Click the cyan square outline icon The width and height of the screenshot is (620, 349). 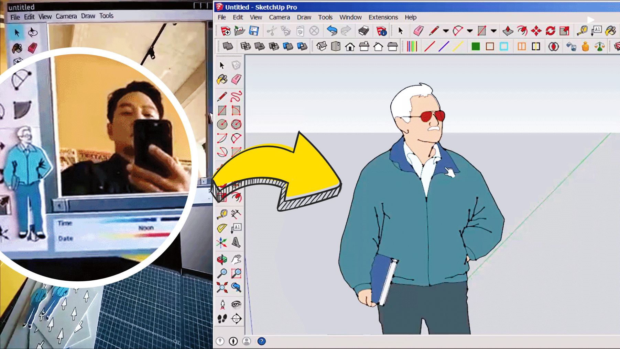[504, 46]
